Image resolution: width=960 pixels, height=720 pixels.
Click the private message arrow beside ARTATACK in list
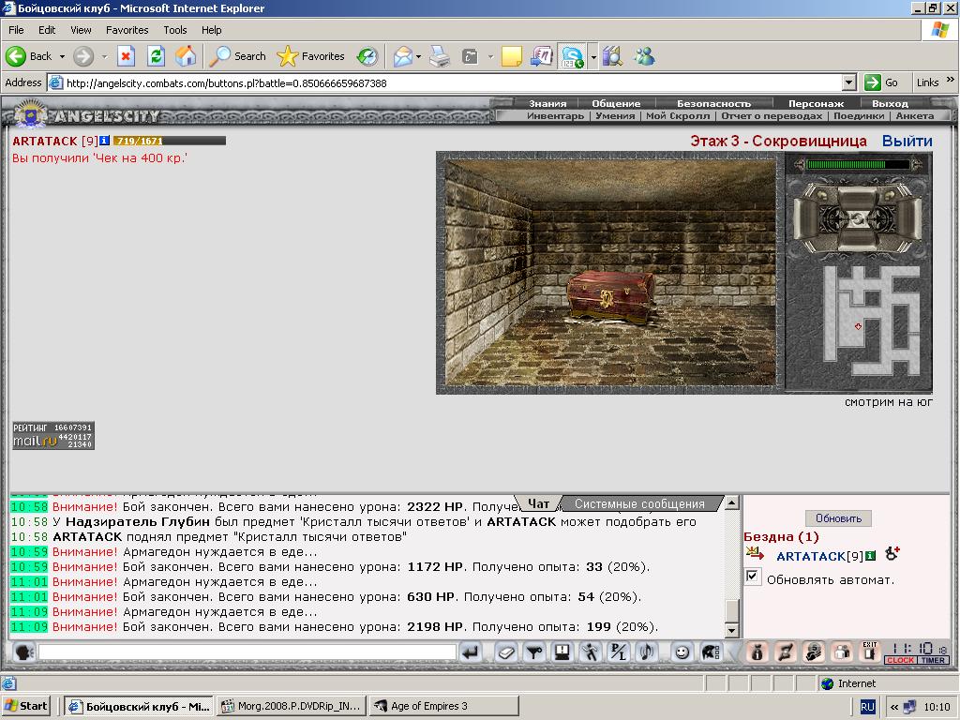[x=755, y=554]
